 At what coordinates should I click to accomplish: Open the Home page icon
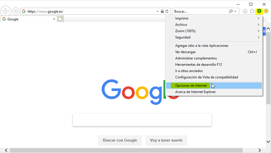(245, 11)
